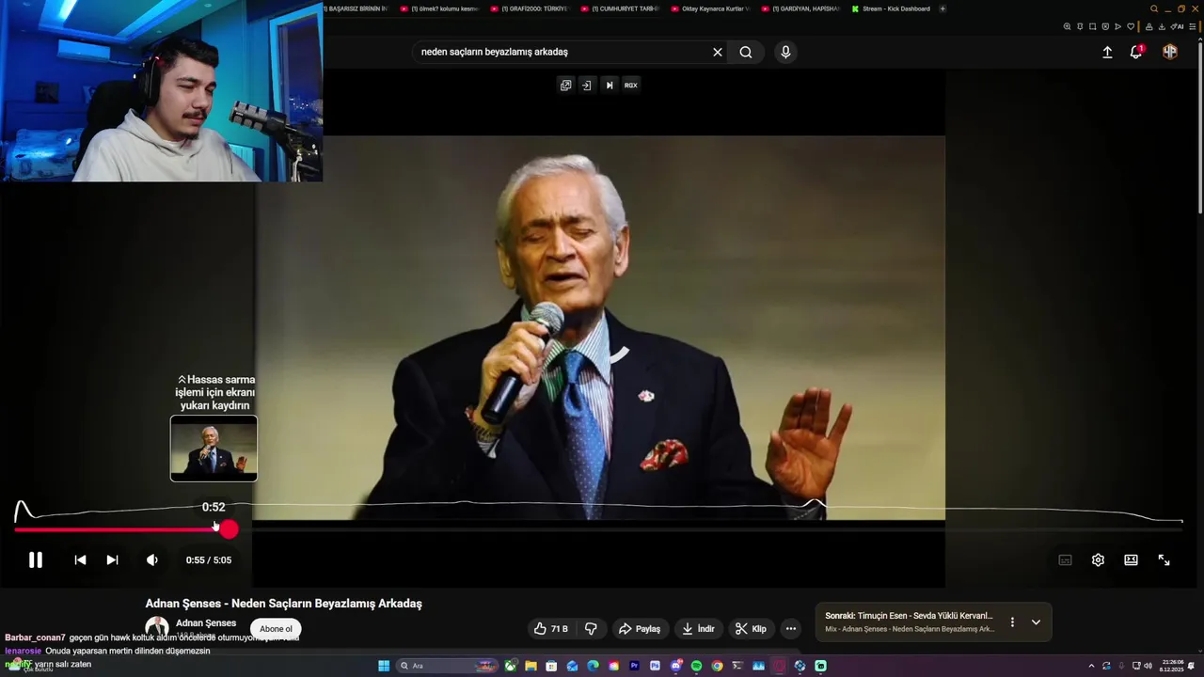Image resolution: width=1204 pixels, height=677 pixels.
Task: Open the Windows Start menu
Action: [384, 666]
